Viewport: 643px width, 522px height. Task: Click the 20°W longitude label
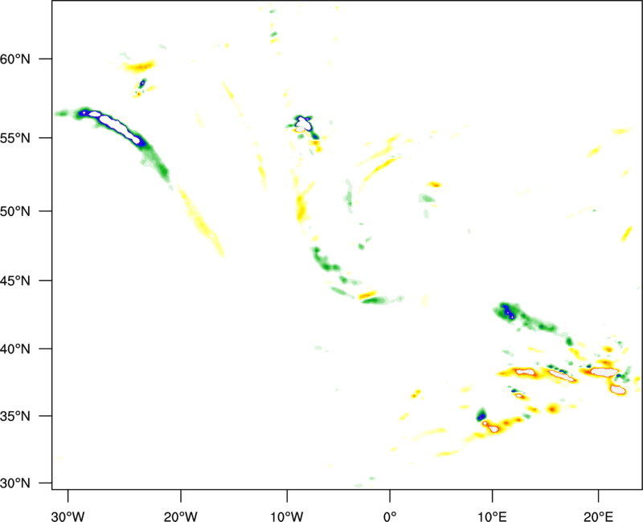click(x=181, y=516)
